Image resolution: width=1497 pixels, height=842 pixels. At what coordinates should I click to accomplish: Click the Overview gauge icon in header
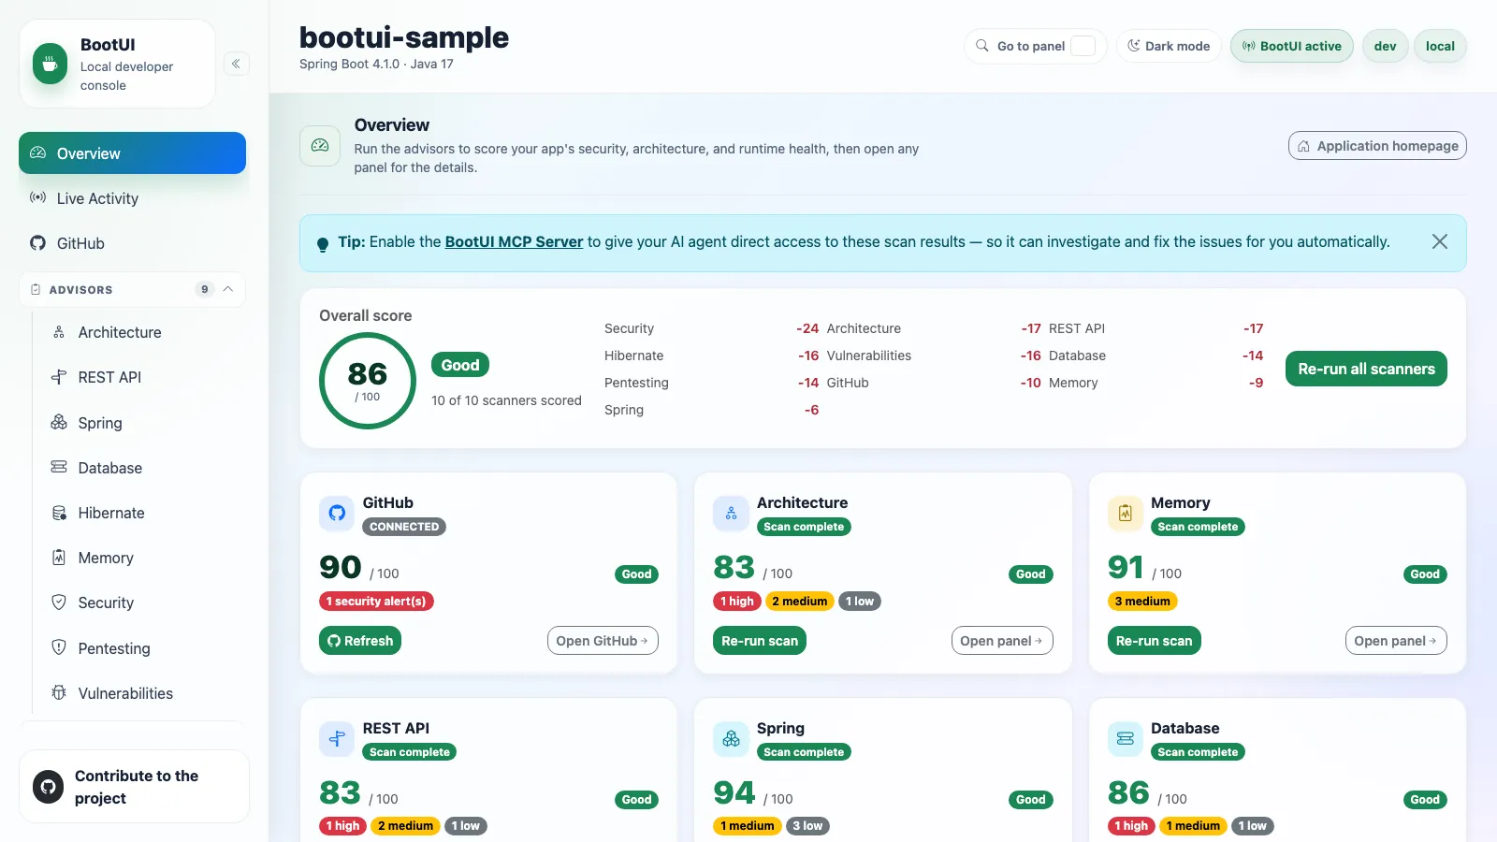coord(320,146)
